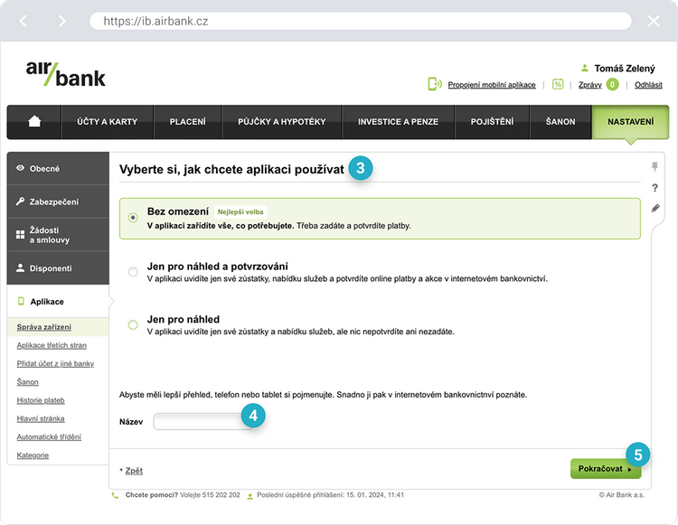This screenshot has width=678, height=525.
Task: Switch to the 'Zabezpečení' sidebar section
Action: click(x=57, y=202)
